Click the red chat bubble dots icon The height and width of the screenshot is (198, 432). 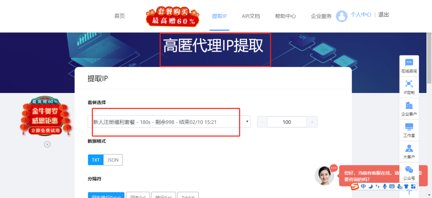tap(334, 168)
